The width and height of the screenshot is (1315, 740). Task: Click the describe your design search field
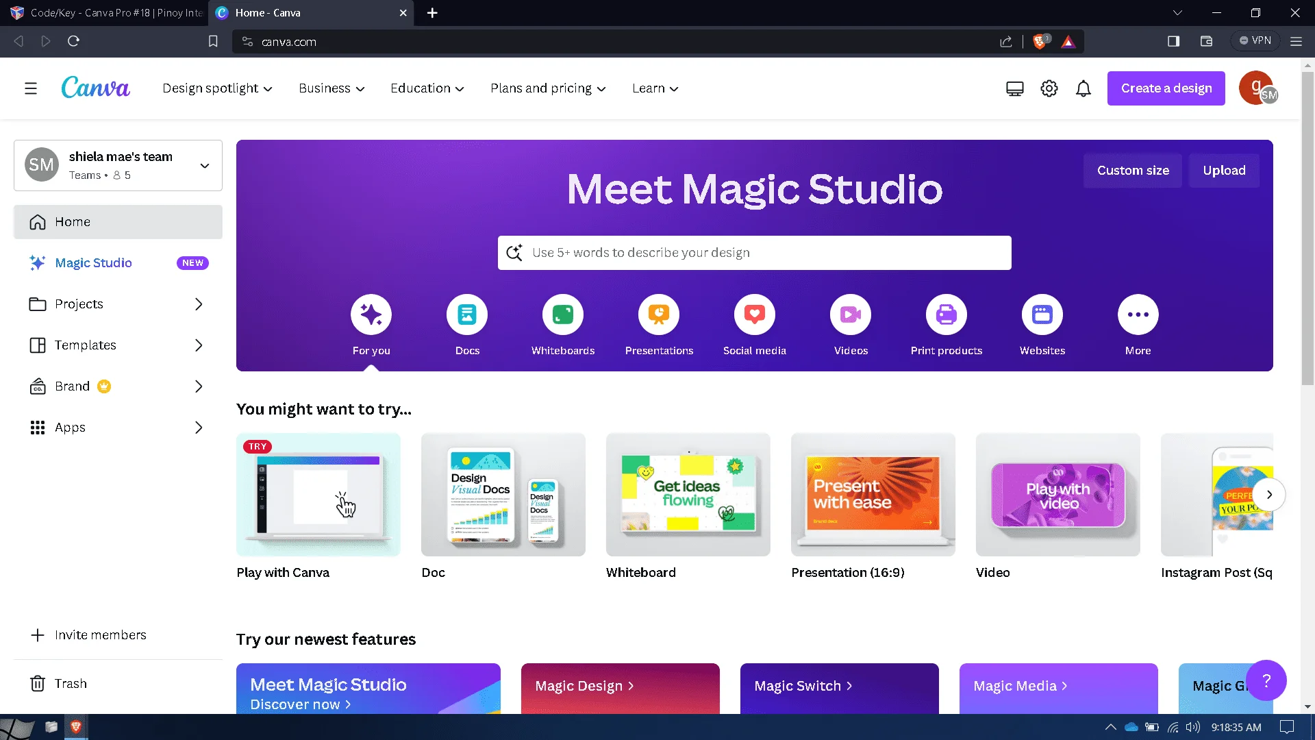(755, 253)
